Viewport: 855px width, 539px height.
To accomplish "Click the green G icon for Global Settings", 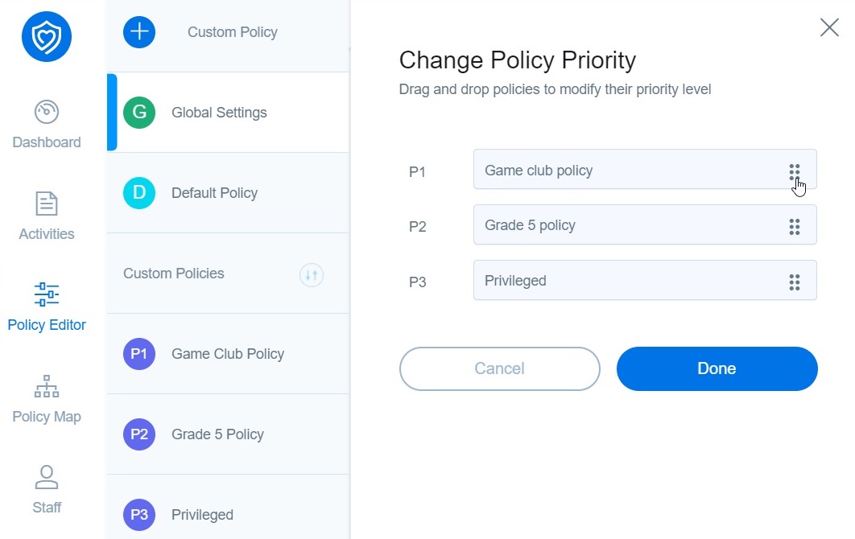I will point(139,112).
